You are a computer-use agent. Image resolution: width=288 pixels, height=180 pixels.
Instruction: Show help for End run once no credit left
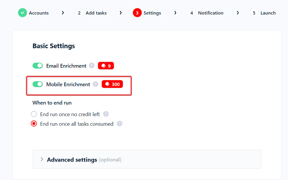pyautogui.click(x=106, y=114)
